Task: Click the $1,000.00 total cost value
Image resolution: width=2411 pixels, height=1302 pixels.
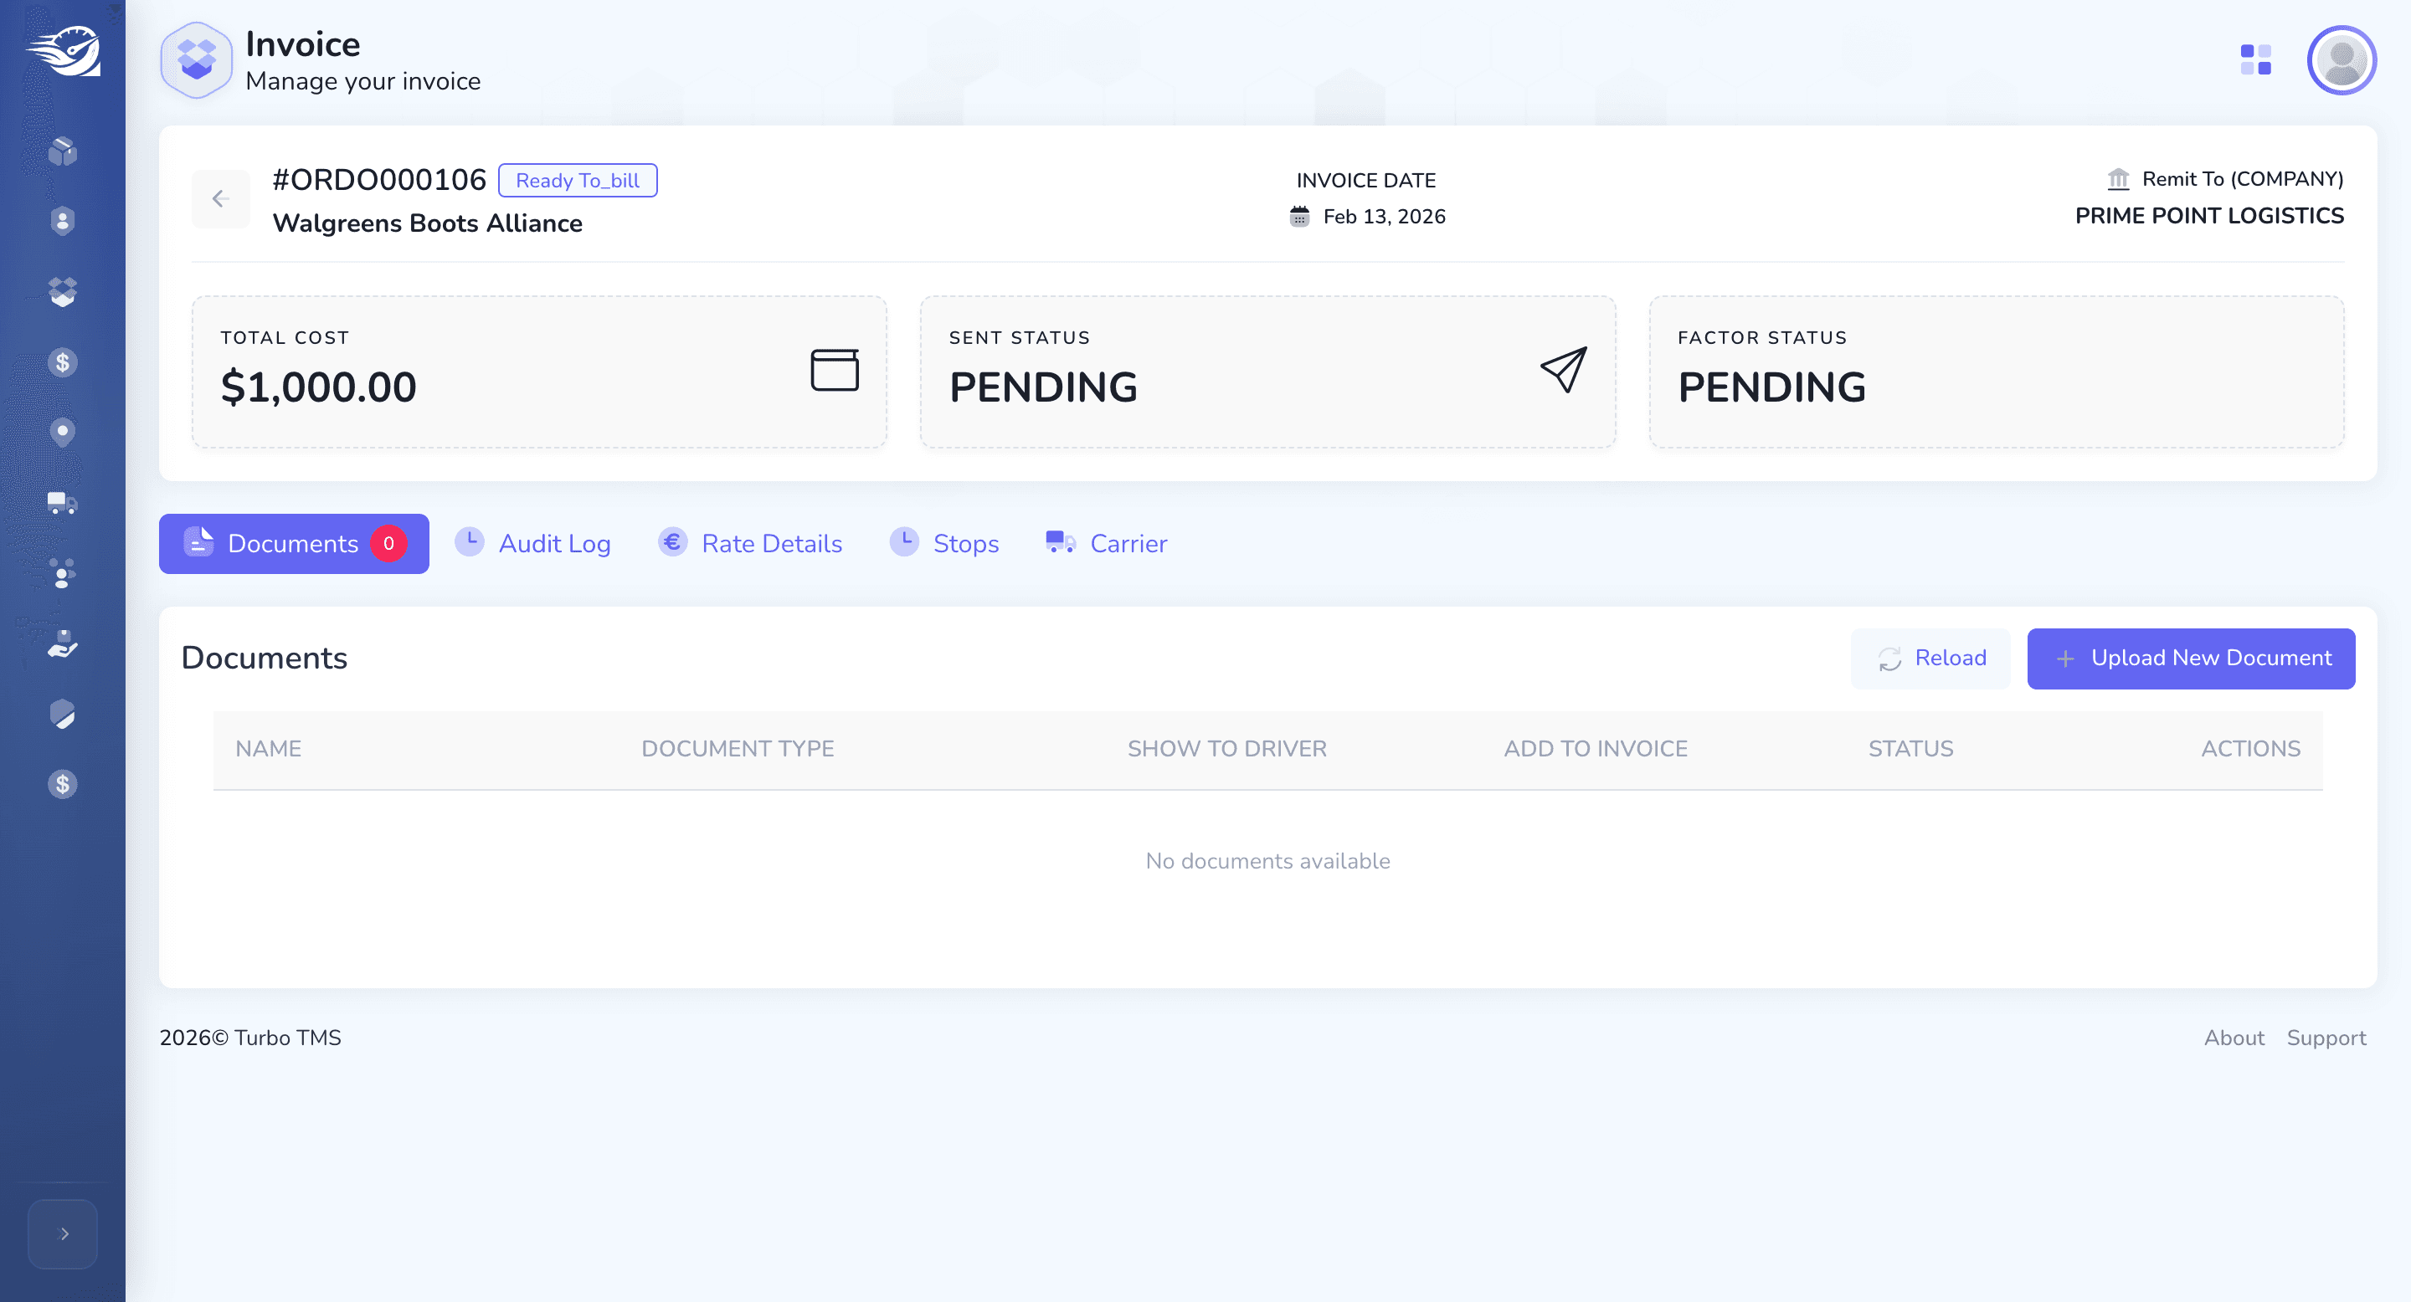Action: point(318,387)
